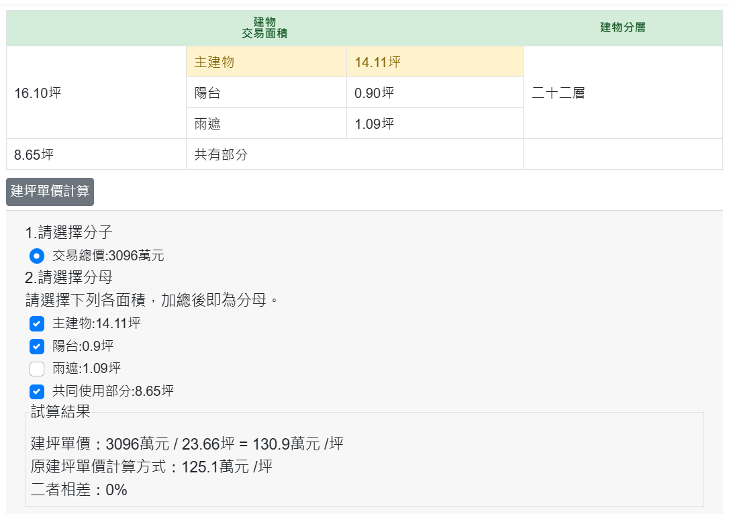Click the 建物交易面積 table header
This screenshot has height=514, width=729.
point(264,28)
